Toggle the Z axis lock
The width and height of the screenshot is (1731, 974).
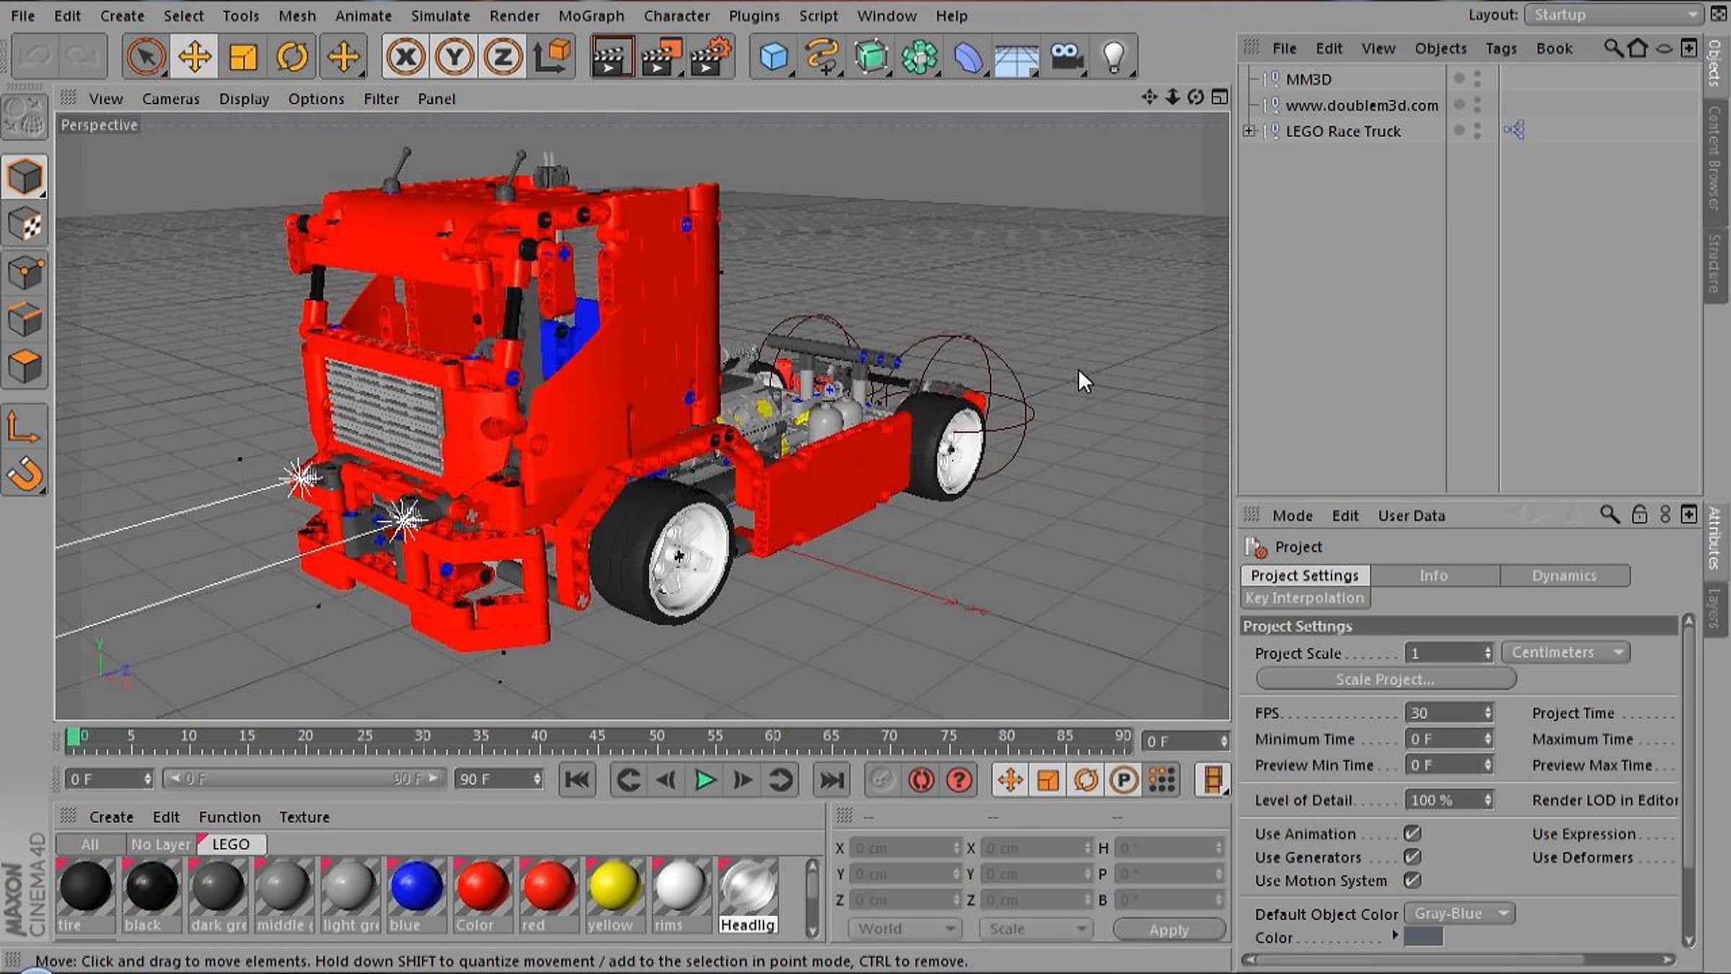503,56
